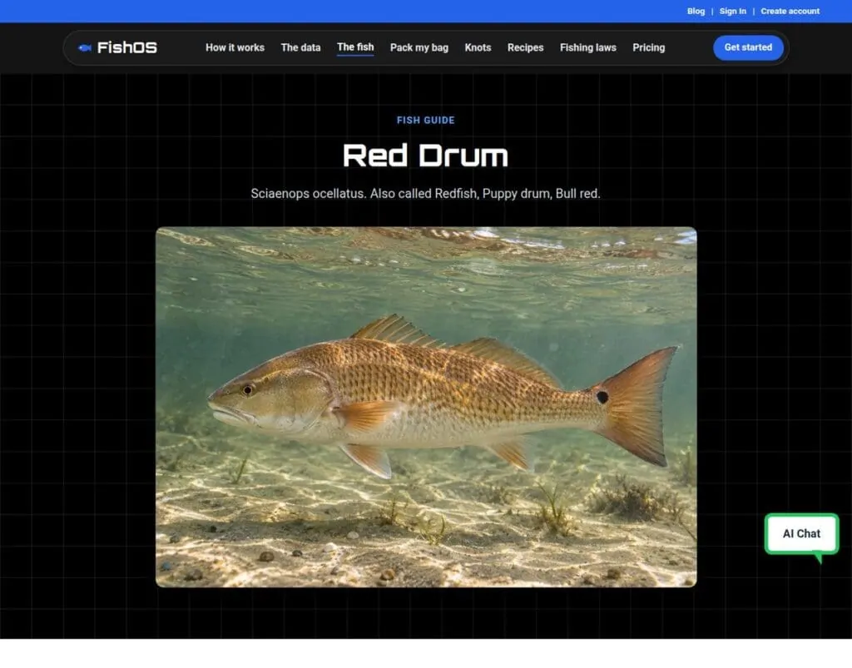Go to The data section
The image size is (852, 668).
300,47
